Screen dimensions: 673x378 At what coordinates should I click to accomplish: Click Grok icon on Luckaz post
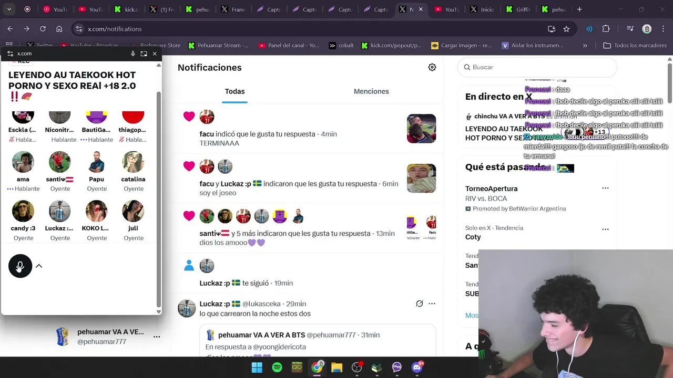point(419,303)
